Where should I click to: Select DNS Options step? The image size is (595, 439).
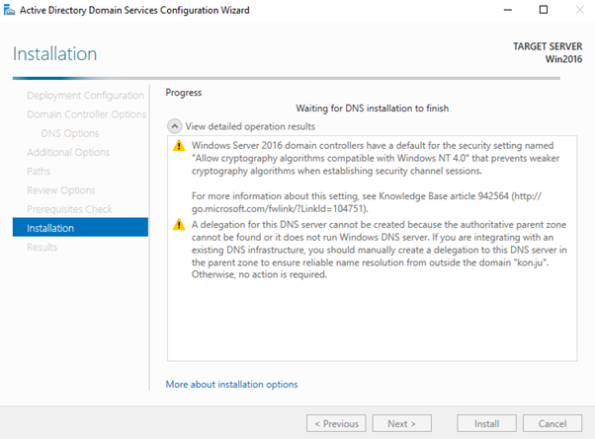(x=70, y=133)
